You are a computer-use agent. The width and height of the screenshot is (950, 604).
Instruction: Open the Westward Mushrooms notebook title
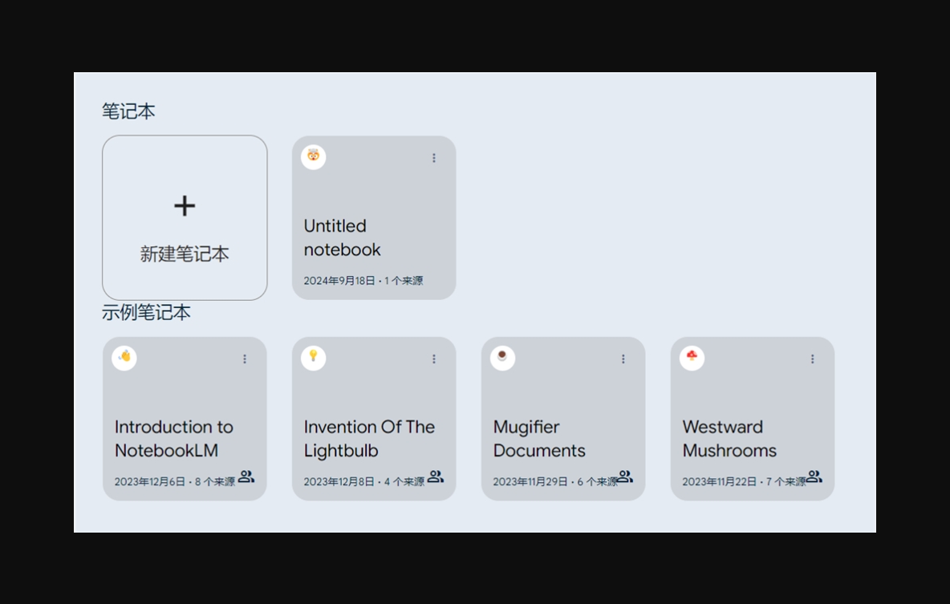point(729,439)
